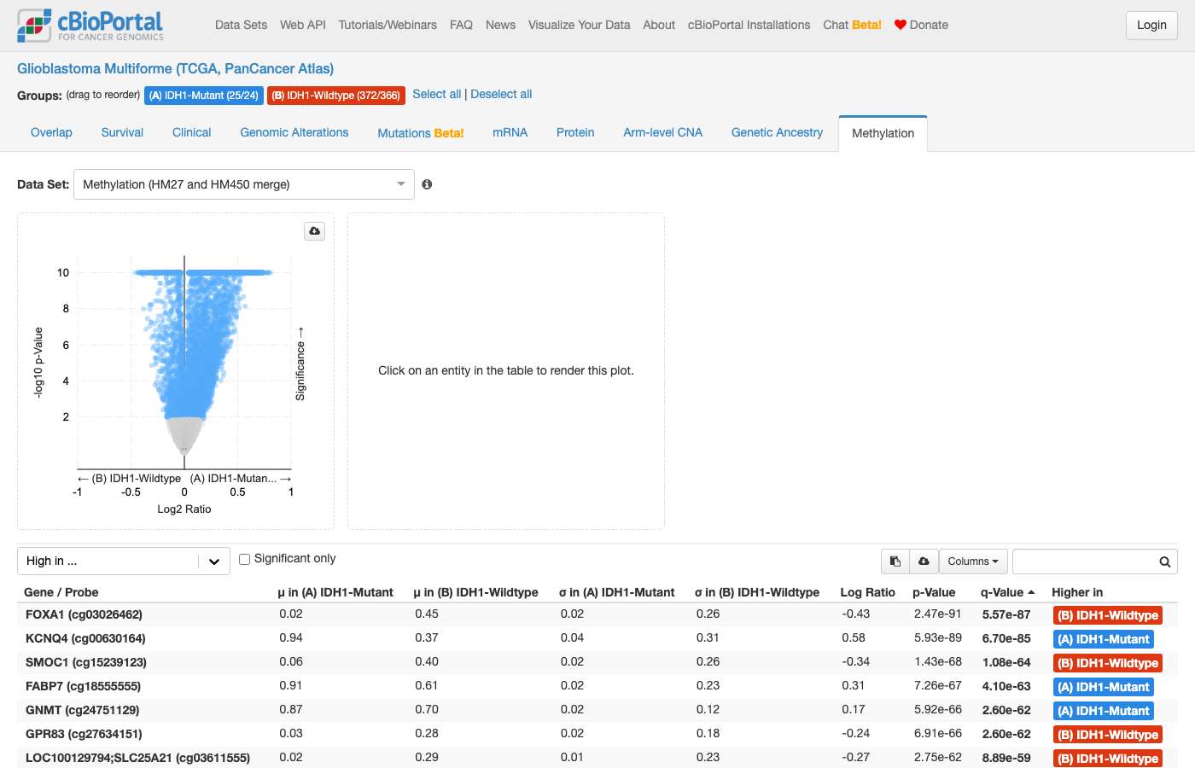Open the Arm-level CNA tab
This screenshot has width=1195, height=768.
[x=662, y=132]
